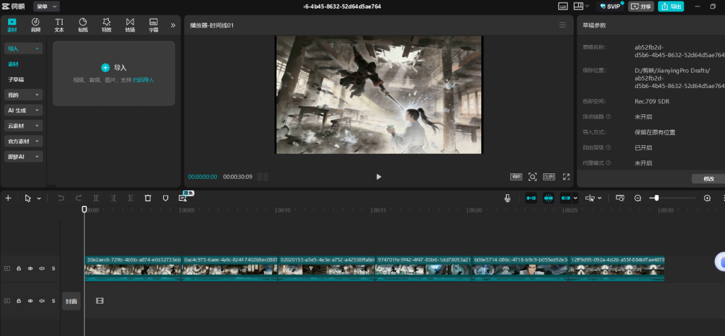The height and width of the screenshot is (336, 725).
Task: Hide the bottom track with eye icon
Action: (30, 301)
